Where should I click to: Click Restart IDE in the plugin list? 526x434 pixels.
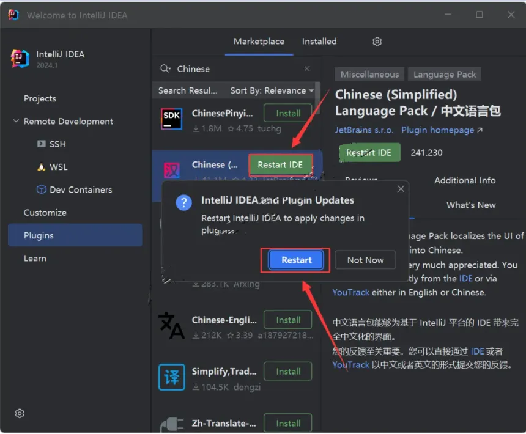280,165
